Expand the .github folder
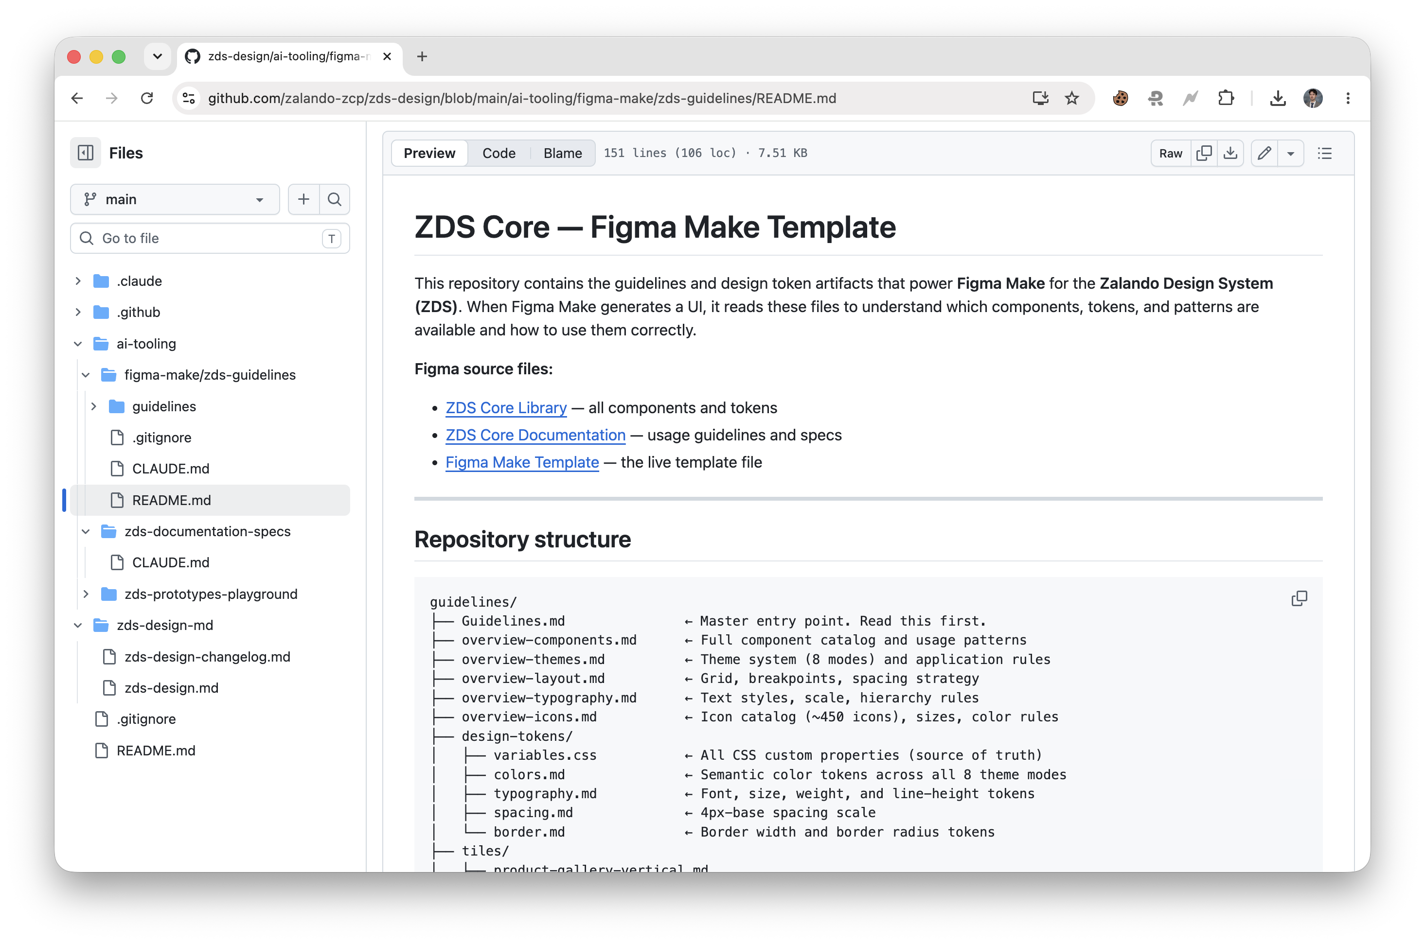The image size is (1425, 944). (78, 313)
